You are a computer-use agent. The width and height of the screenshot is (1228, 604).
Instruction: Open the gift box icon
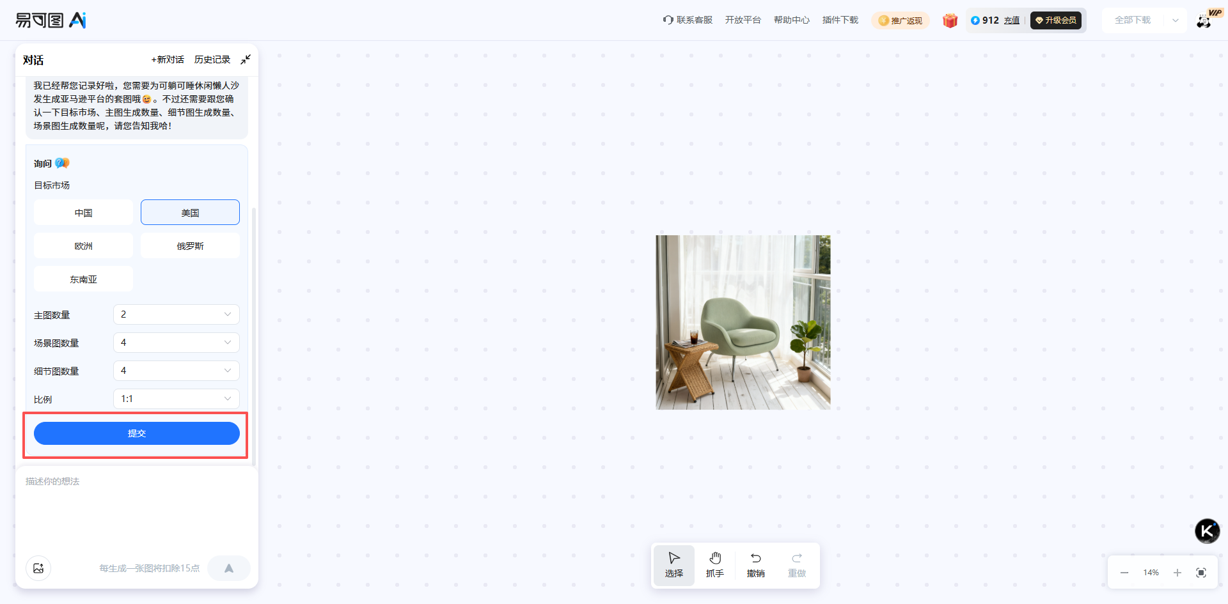pyautogui.click(x=950, y=20)
